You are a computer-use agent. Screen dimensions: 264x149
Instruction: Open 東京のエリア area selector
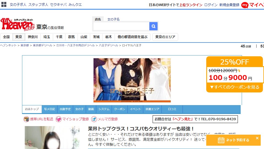coord(165,37)
